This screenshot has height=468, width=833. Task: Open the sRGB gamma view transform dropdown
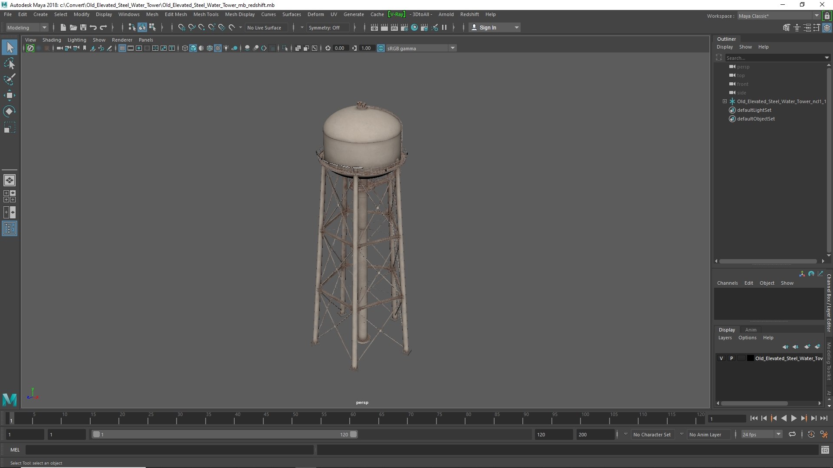point(421,48)
